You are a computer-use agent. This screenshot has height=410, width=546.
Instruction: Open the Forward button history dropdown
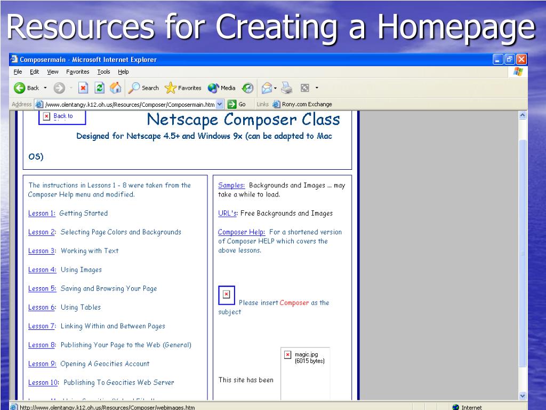[71, 88]
